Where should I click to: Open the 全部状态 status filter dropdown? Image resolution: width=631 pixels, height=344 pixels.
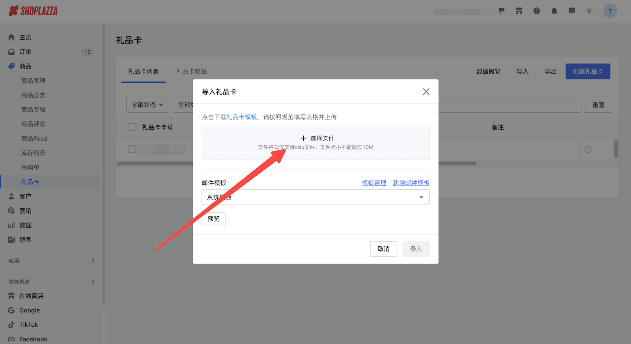pos(147,105)
